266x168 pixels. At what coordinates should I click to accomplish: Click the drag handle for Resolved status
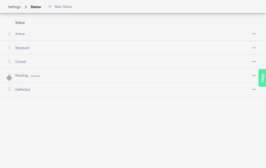(9, 48)
